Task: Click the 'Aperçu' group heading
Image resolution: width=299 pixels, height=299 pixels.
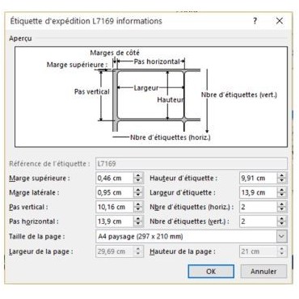Action: coord(20,39)
